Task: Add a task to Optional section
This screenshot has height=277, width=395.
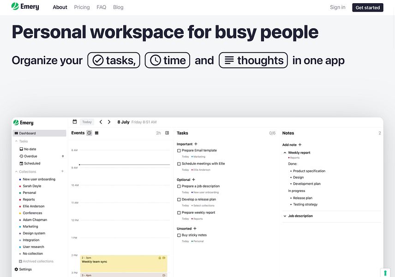Action: pos(193,180)
